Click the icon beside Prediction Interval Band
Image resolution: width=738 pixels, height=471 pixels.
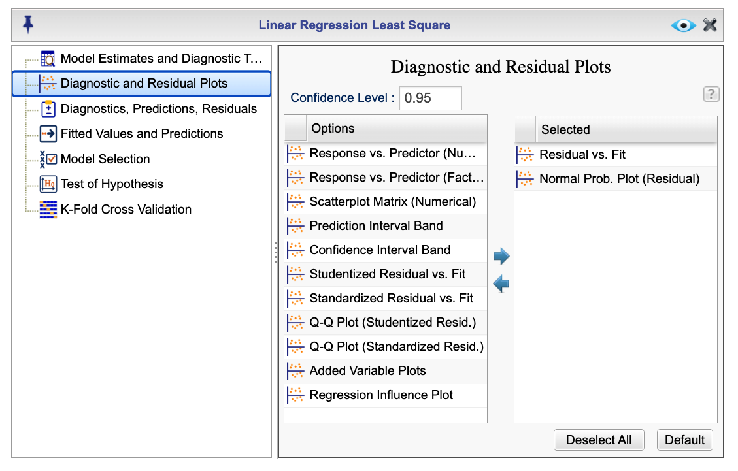tap(295, 226)
